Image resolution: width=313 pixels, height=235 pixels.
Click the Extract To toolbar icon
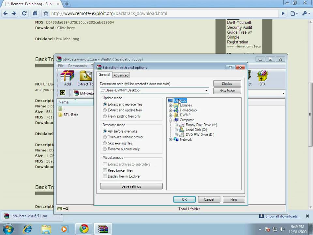coord(86,78)
